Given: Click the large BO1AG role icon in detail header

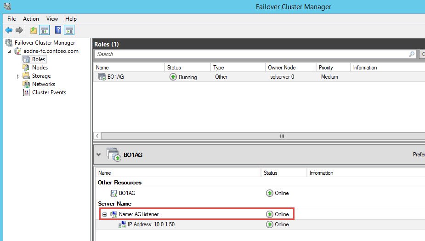Looking at the screenshot, I should [114, 155].
